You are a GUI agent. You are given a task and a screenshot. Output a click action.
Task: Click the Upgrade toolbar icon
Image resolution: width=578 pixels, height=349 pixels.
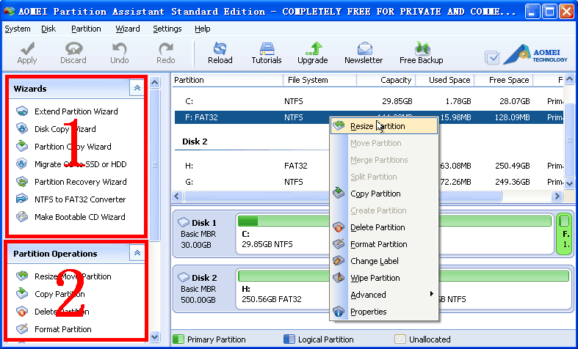tap(313, 48)
